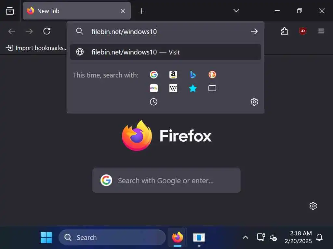The height and width of the screenshot is (249, 333).
Task: Show hidden system tray icons
Action: point(246,237)
